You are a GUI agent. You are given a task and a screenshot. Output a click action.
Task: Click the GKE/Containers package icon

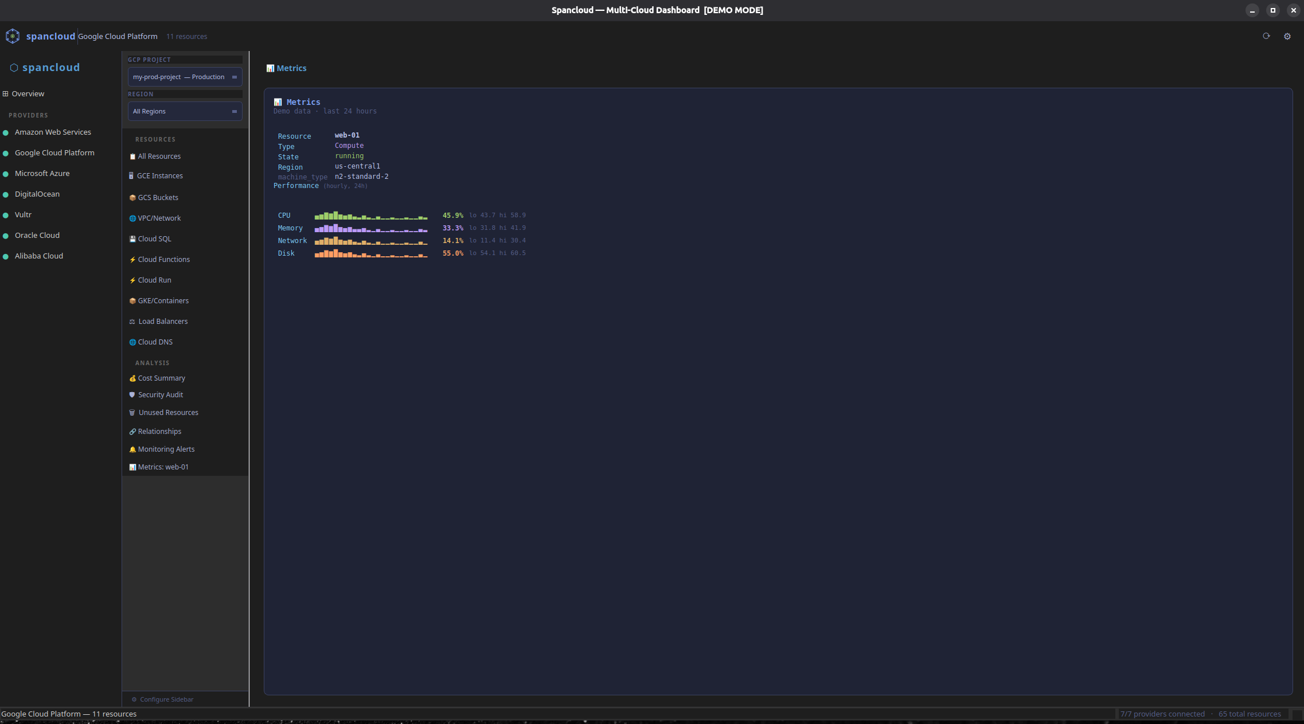pos(132,301)
